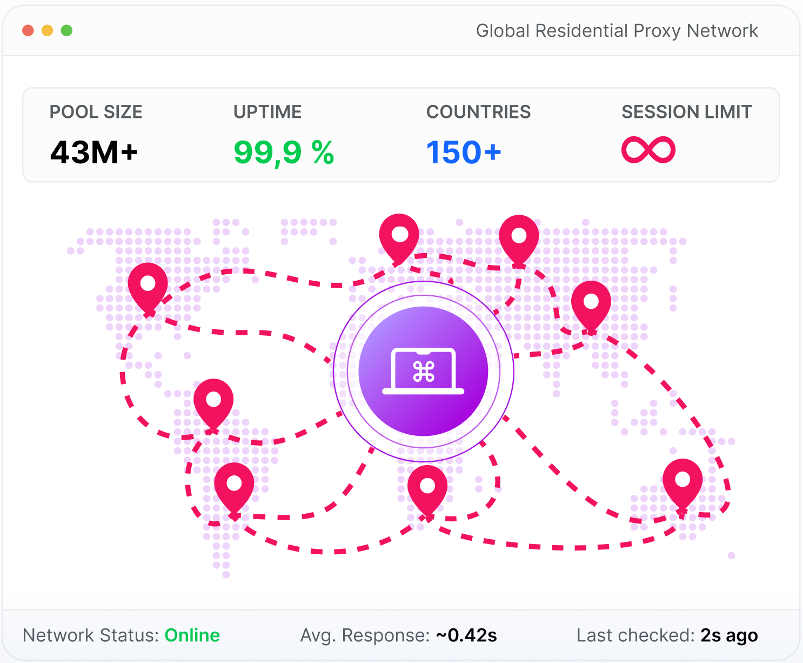This screenshot has width=803, height=663.
Task: Click the "POOL SIZE" label
Action: pos(96,112)
